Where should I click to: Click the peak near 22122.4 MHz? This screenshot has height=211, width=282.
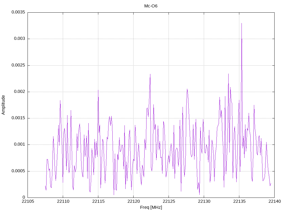150,74
